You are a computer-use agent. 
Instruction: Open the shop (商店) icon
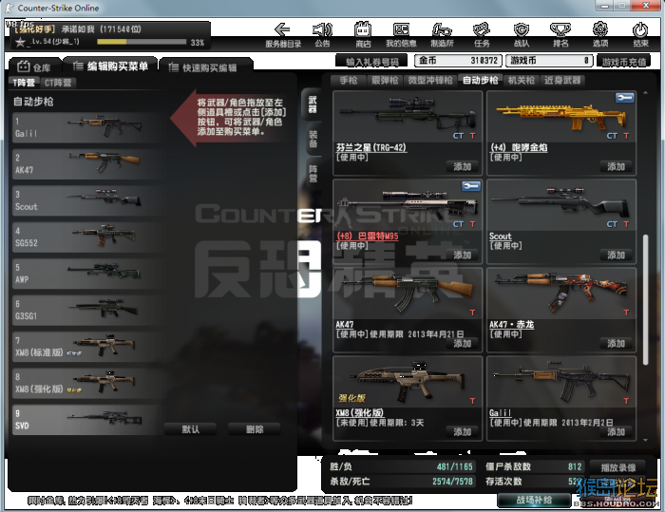363,30
